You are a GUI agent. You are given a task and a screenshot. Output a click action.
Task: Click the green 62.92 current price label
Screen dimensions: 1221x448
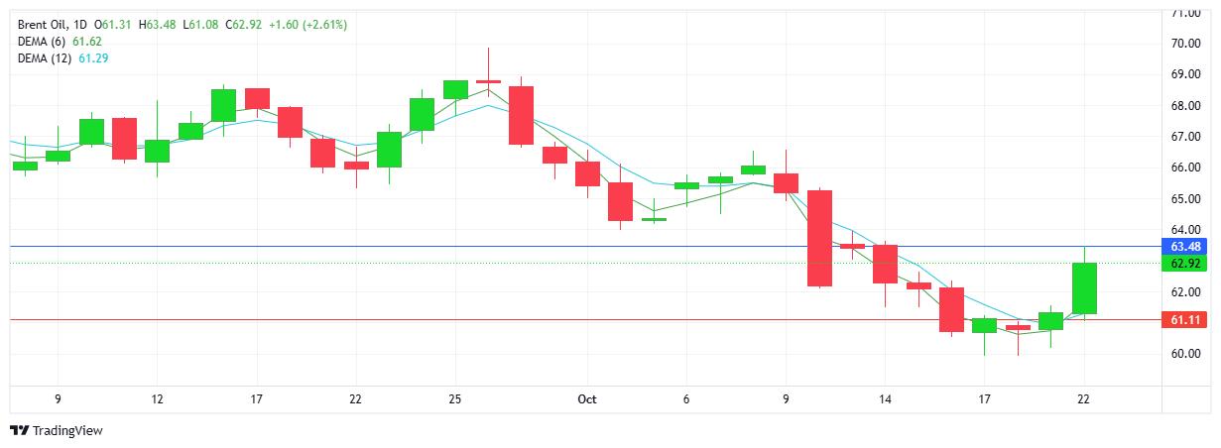click(1186, 263)
